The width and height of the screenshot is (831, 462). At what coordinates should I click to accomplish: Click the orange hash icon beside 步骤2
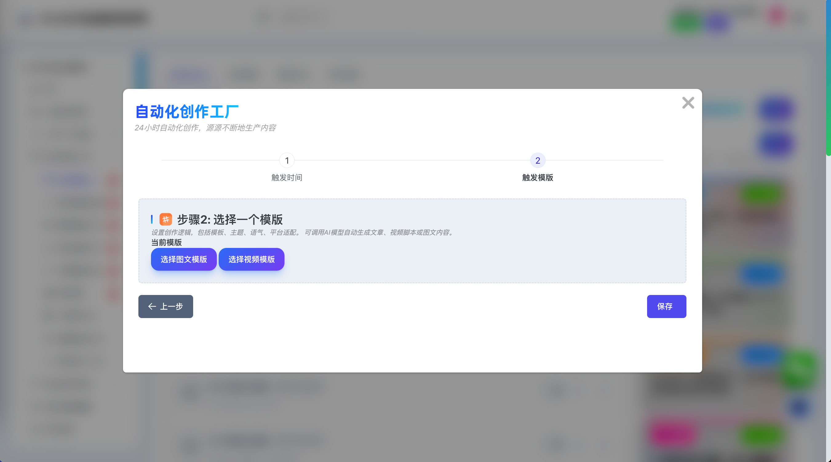click(165, 219)
